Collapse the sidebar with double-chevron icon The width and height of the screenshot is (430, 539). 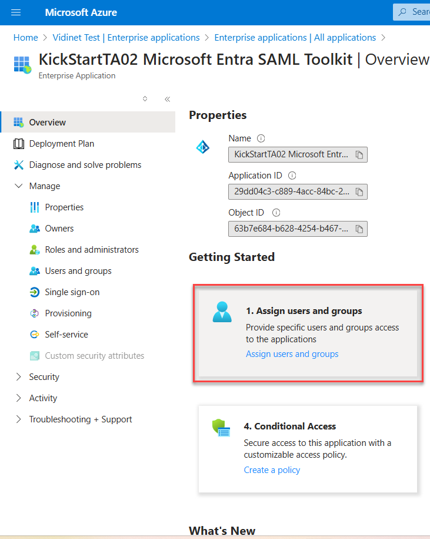pyautogui.click(x=167, y=100)
